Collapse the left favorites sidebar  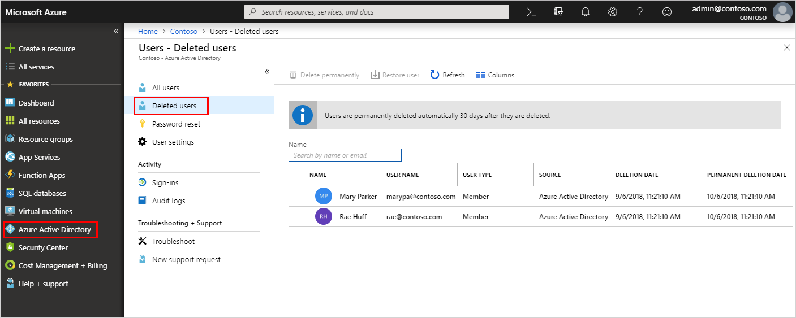click(x=116, y=31)
